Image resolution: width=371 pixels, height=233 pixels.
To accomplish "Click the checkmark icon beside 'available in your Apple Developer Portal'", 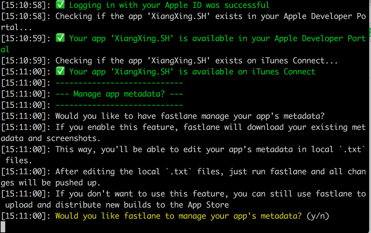I will 60,38.
